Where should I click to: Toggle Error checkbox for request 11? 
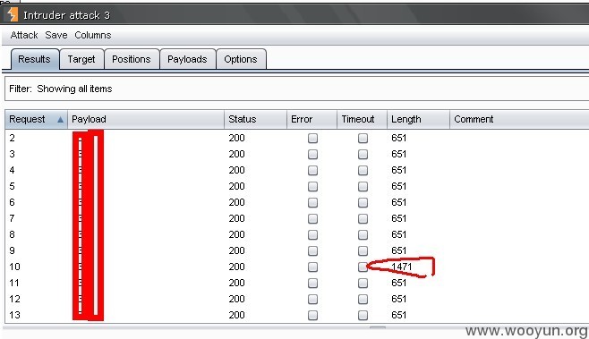tap(312, 284)
